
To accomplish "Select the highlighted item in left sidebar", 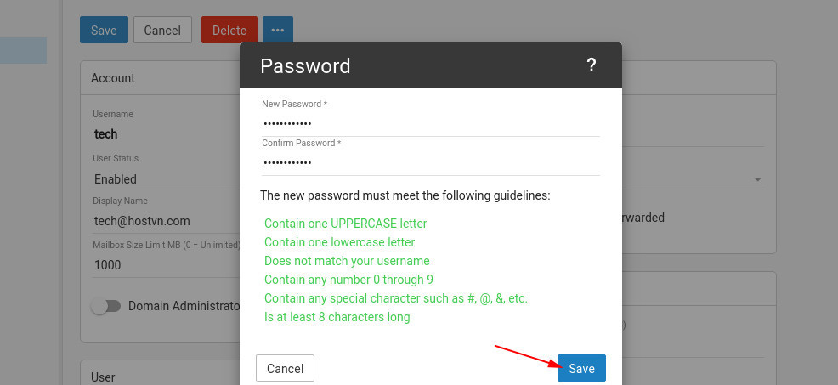I will pos(23,50).
